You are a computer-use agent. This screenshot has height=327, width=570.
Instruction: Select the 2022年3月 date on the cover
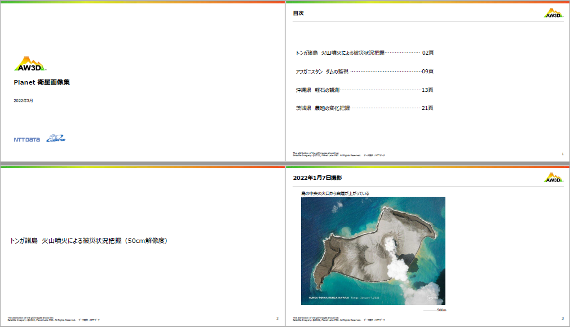23,100
